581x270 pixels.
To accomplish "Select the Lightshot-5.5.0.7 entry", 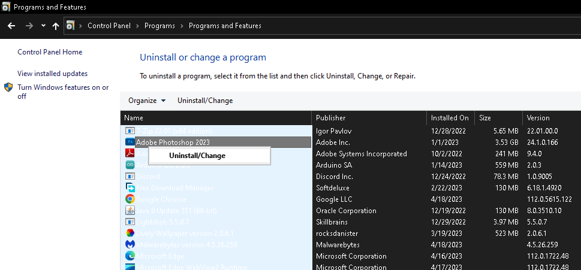I will (x=162, y=222).
